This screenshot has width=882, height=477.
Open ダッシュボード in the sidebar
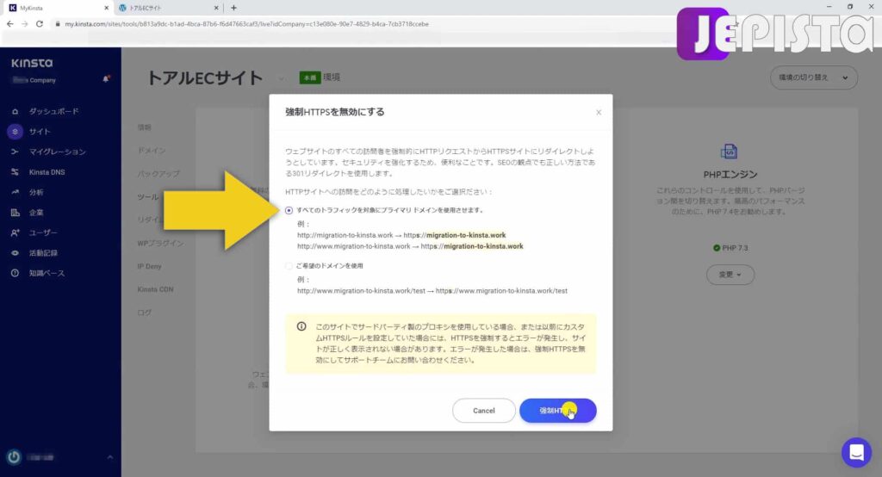click(x=54, y=111)
